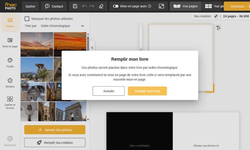Select the eraser icon in toolbar
This screenshot has height=150, width=250.
[x=101, y=6]
